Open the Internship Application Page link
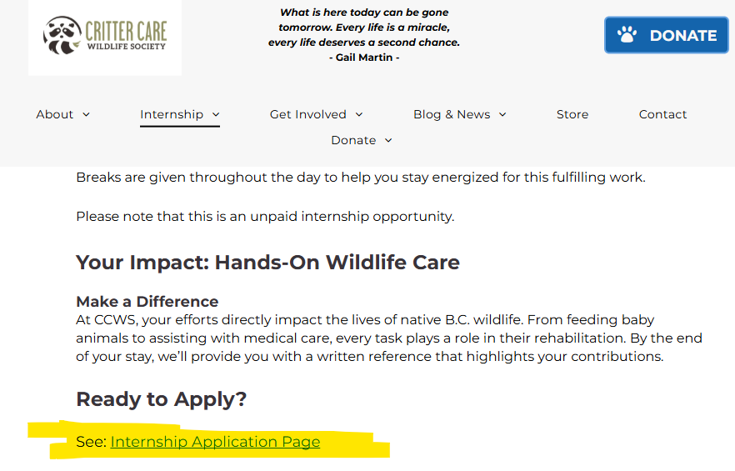Image resolution: width=735 pixels, height=471 pixels. (215, 442)
